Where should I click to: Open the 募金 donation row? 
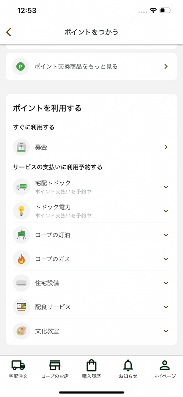(x=91, y=147)
